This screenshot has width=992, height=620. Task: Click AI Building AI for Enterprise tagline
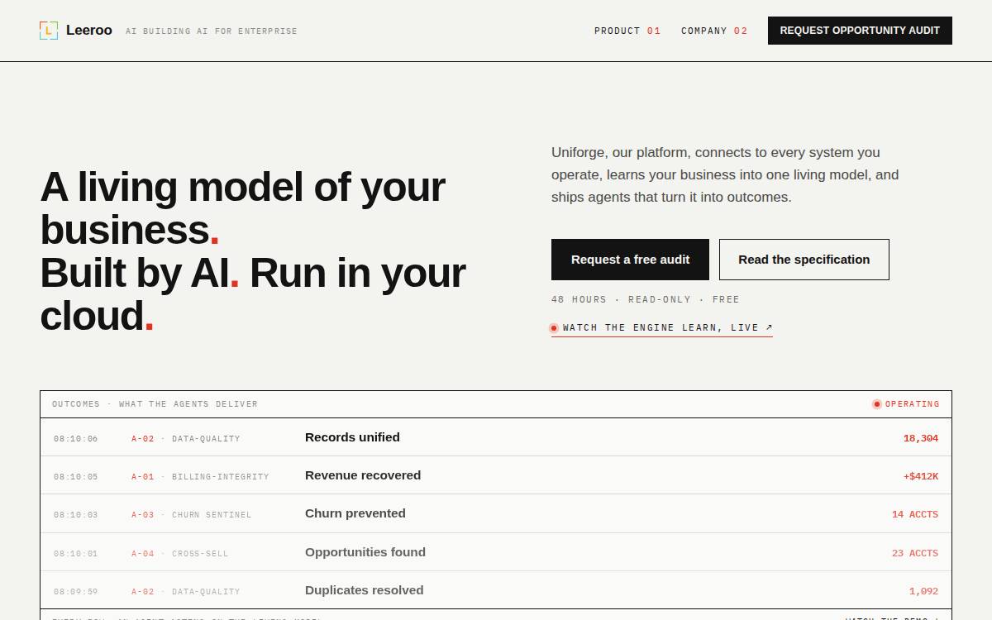[x=212, y=31]
